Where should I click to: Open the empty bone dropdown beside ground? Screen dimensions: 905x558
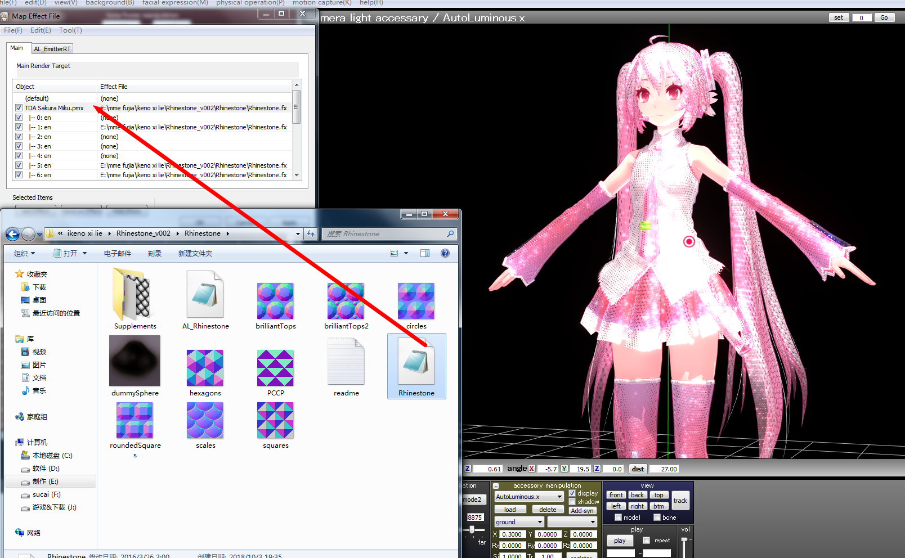(x=572, y=522)
